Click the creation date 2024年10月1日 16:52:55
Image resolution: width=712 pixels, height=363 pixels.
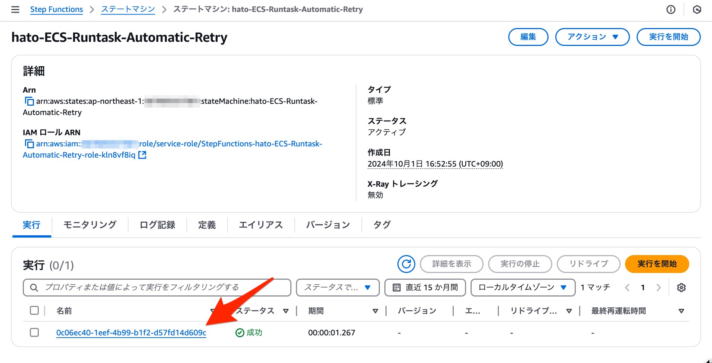click(435, 164)
